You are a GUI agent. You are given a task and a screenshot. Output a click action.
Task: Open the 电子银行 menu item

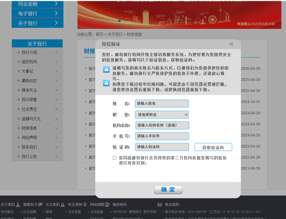tap(38, 13)
